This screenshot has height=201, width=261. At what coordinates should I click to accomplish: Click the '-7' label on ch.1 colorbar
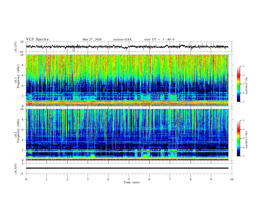[243, 102]
